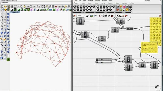163x91 pixels.
Task: Click the New file icon in Rhino toolbar
Action: 2,6
